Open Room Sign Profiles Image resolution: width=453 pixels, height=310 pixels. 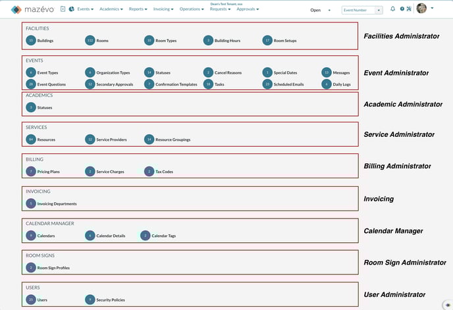(53, 268)
